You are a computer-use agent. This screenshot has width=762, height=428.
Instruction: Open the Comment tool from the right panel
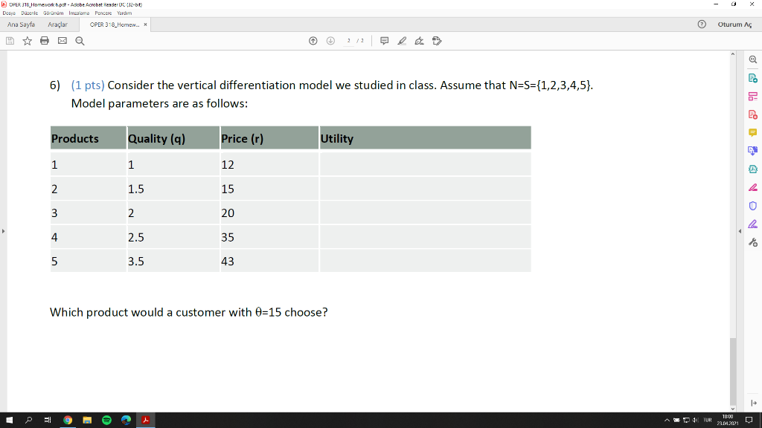[x=752, y=132]
